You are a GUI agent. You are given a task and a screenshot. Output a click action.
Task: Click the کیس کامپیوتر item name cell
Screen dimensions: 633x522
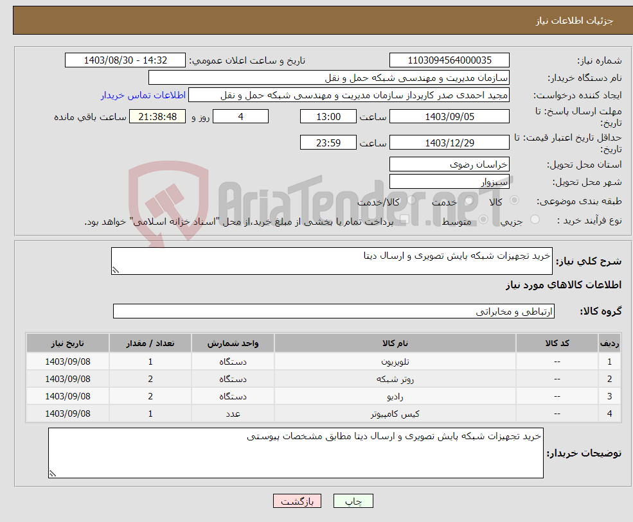point(395,413)
